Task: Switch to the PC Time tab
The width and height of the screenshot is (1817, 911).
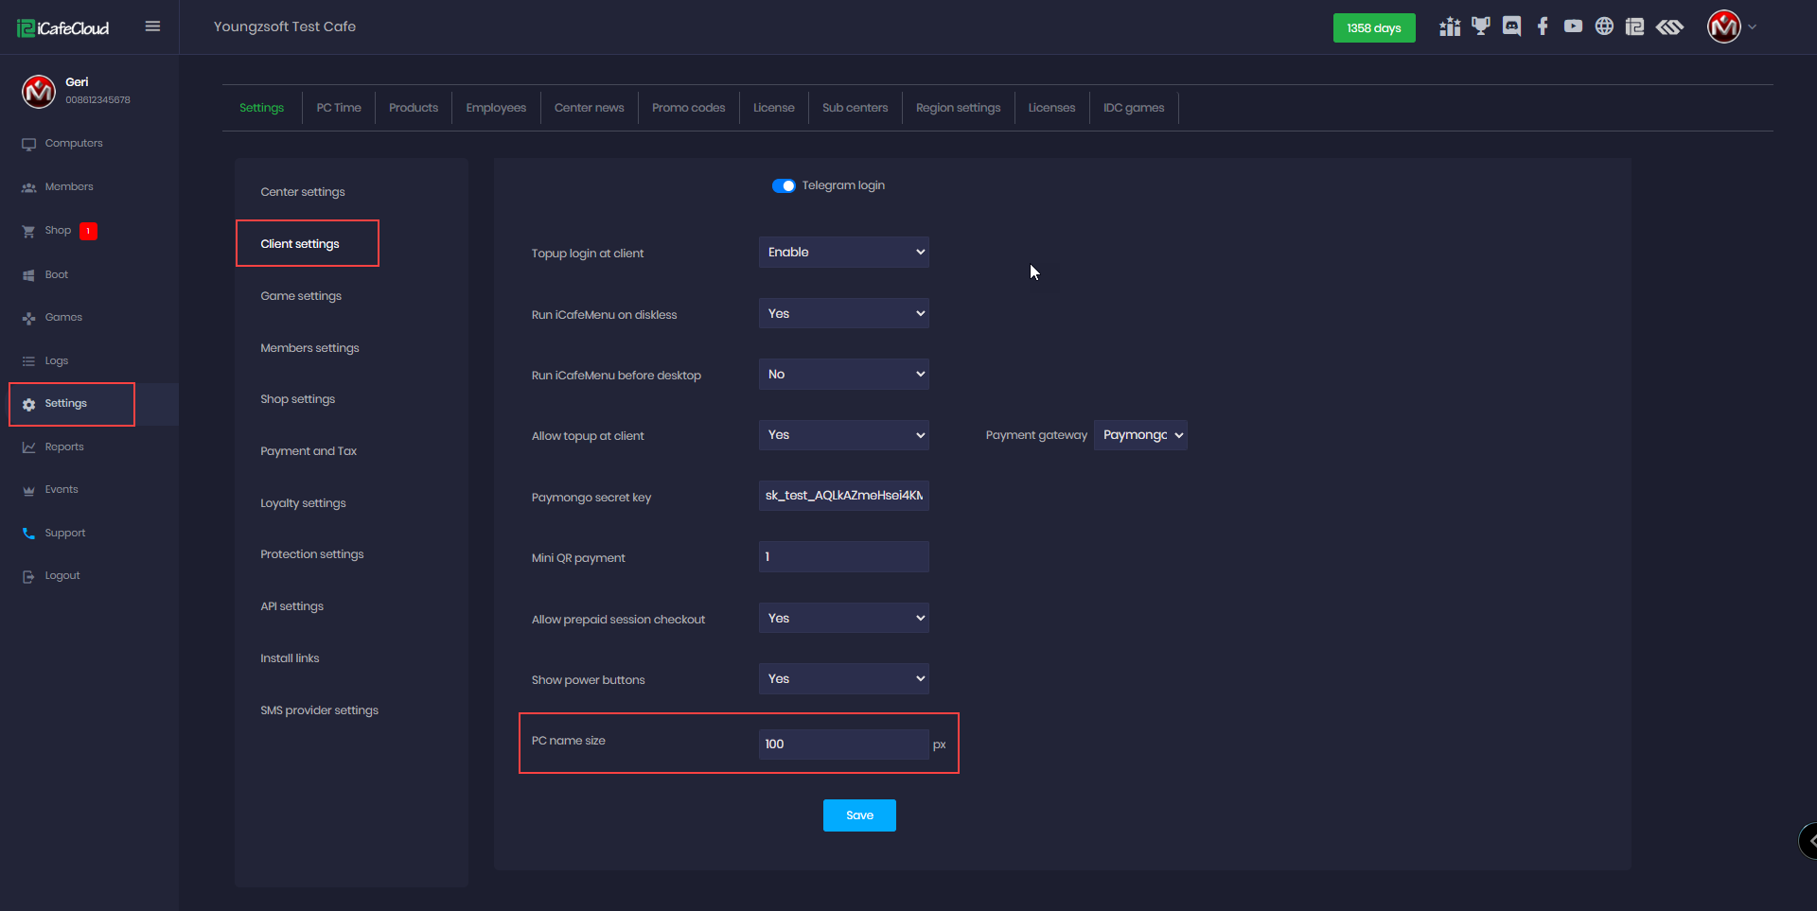Action: click(x=339, y=108)
